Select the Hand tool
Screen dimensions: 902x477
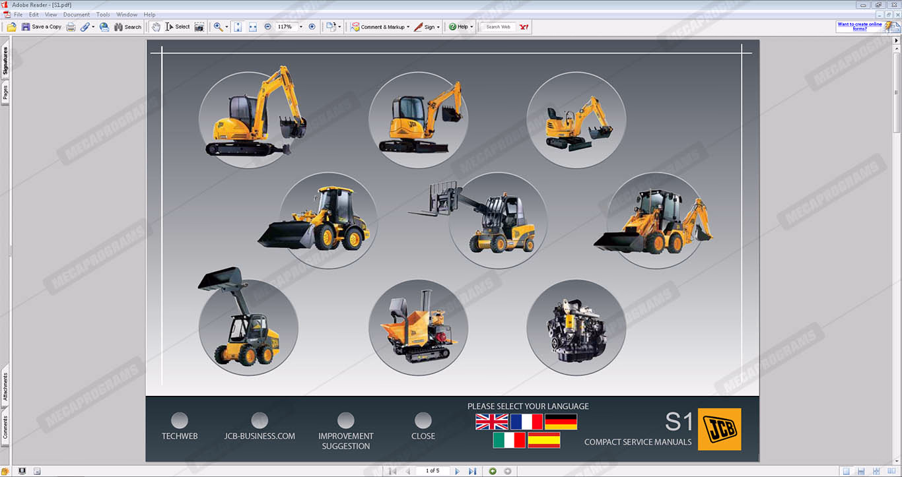tap(156, 27)
